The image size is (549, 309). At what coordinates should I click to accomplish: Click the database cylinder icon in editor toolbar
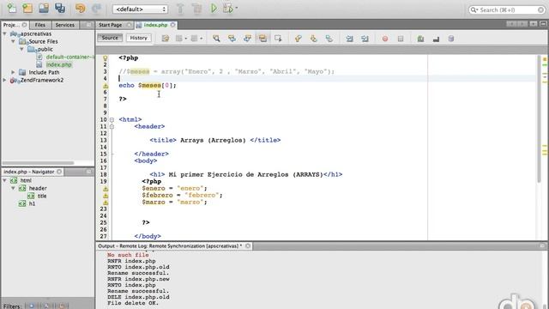point(451,39)
